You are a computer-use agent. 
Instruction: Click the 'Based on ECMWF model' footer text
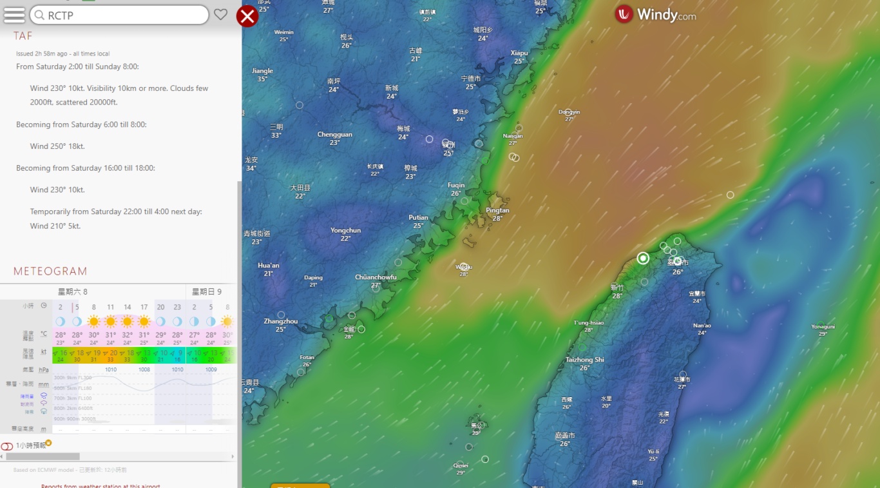coord(70,470)
